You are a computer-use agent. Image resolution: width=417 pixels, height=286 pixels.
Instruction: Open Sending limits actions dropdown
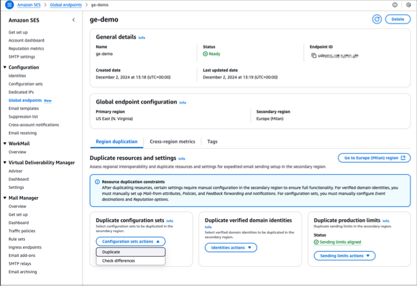pos(344,256)
